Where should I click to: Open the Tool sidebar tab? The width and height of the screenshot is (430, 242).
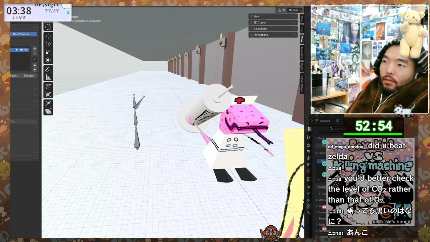tap(302, 29)
